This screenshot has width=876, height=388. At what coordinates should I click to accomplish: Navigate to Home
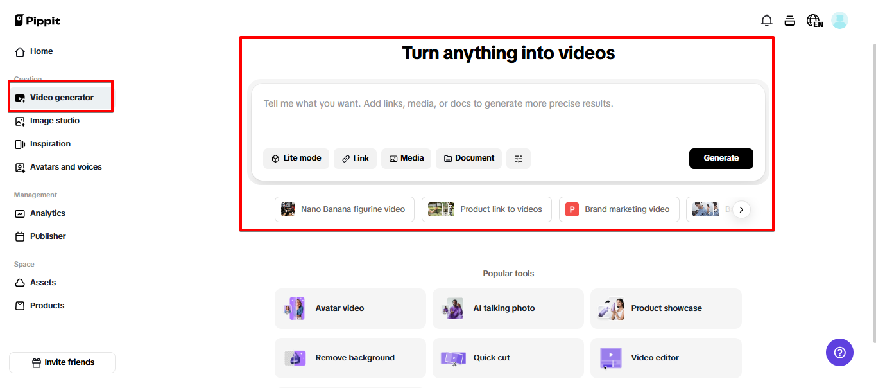pos(40,51)
